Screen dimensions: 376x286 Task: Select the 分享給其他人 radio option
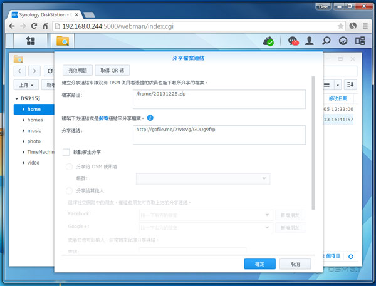coord(69,191)
